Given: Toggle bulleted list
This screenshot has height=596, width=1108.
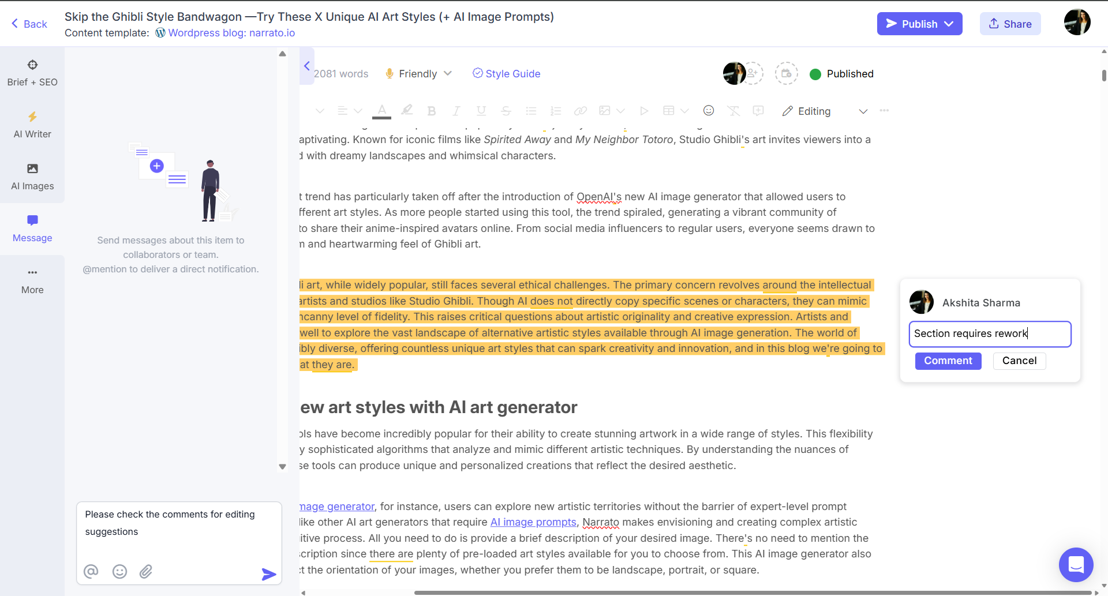Looking at the screenshot, I should [x=531, y=111].
